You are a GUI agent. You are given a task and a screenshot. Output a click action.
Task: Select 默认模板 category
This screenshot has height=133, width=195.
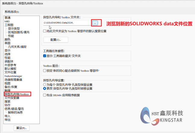point(10,69)
